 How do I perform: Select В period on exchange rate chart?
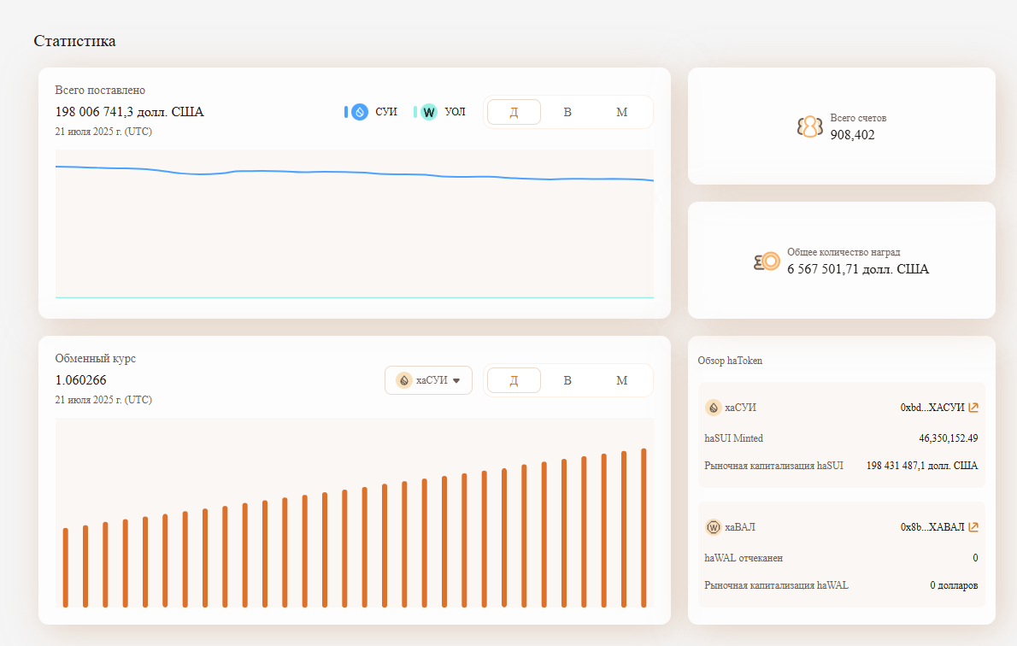pos(567,381)
